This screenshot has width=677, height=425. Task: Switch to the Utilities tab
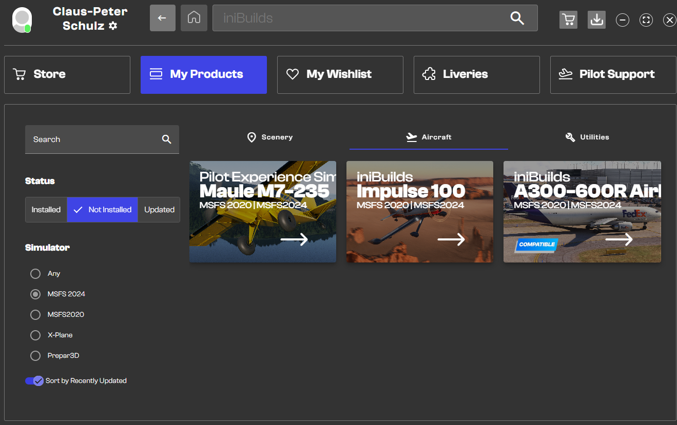(x=587, y=137)
